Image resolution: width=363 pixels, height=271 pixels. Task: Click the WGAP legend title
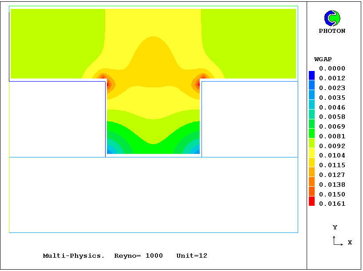[x=323, y=59]
